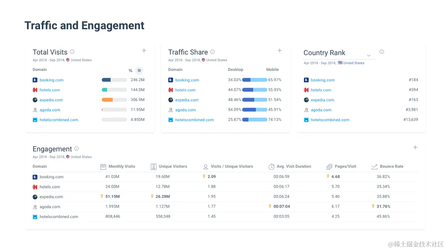The width and height of the screenshot is (446, 250).
Task: Open hotelscombined.com link in Traffic Share
Action: tap(194, 120)
